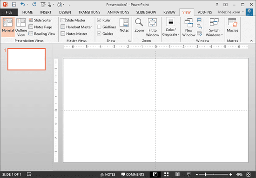Open Slide Sorter view
Image resolution: width=256 pixels, height=178 pixels.
pyautogui.click(x=40, y=20)
